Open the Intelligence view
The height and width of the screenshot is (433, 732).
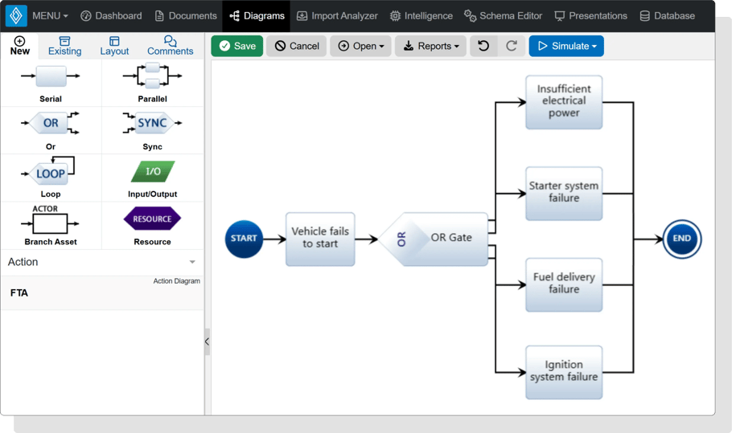[421, 16]
